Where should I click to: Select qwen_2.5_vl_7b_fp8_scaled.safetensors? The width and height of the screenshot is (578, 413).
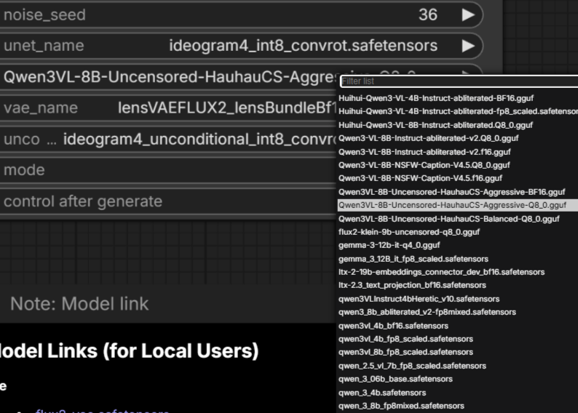(458, 366)
